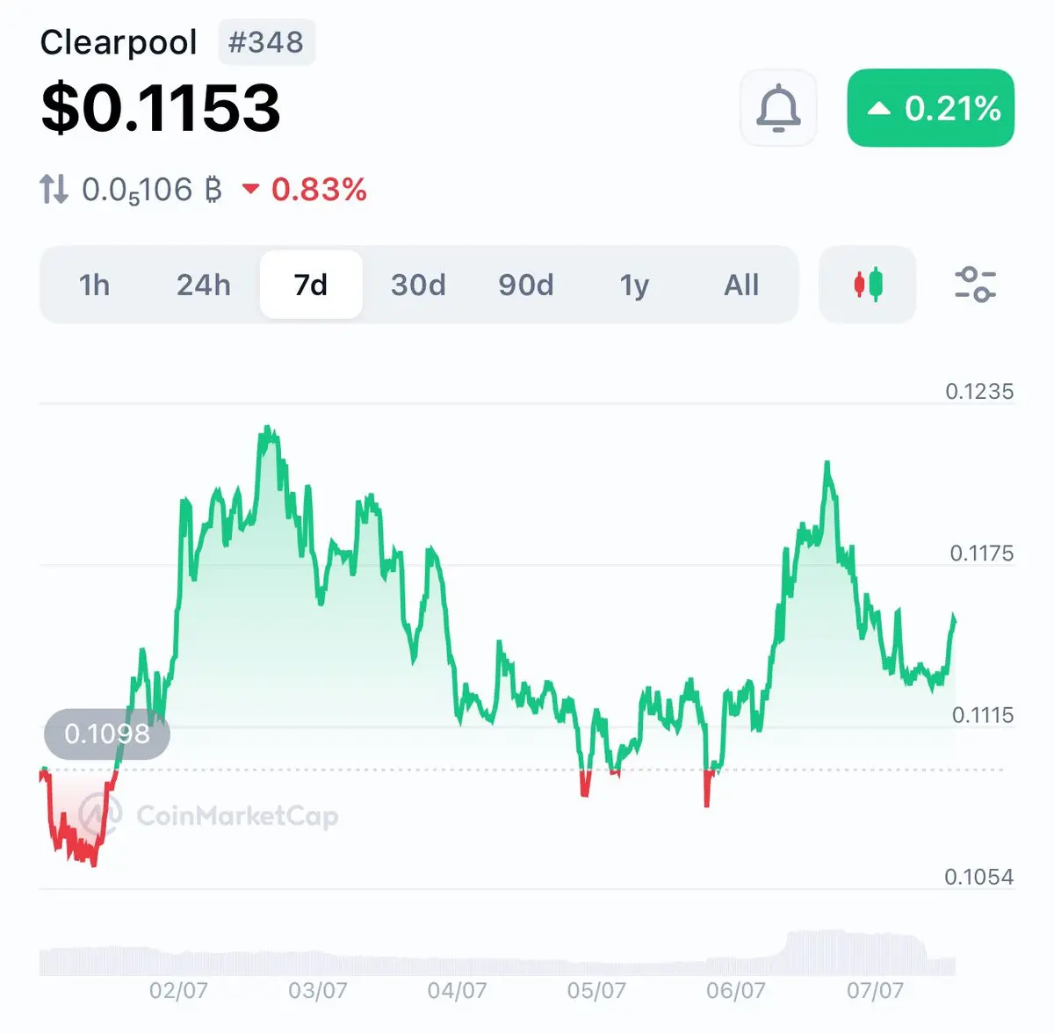Select the 1h timeframe
This screenshot has height=1034, width=1054.
(x=95, y=285)
